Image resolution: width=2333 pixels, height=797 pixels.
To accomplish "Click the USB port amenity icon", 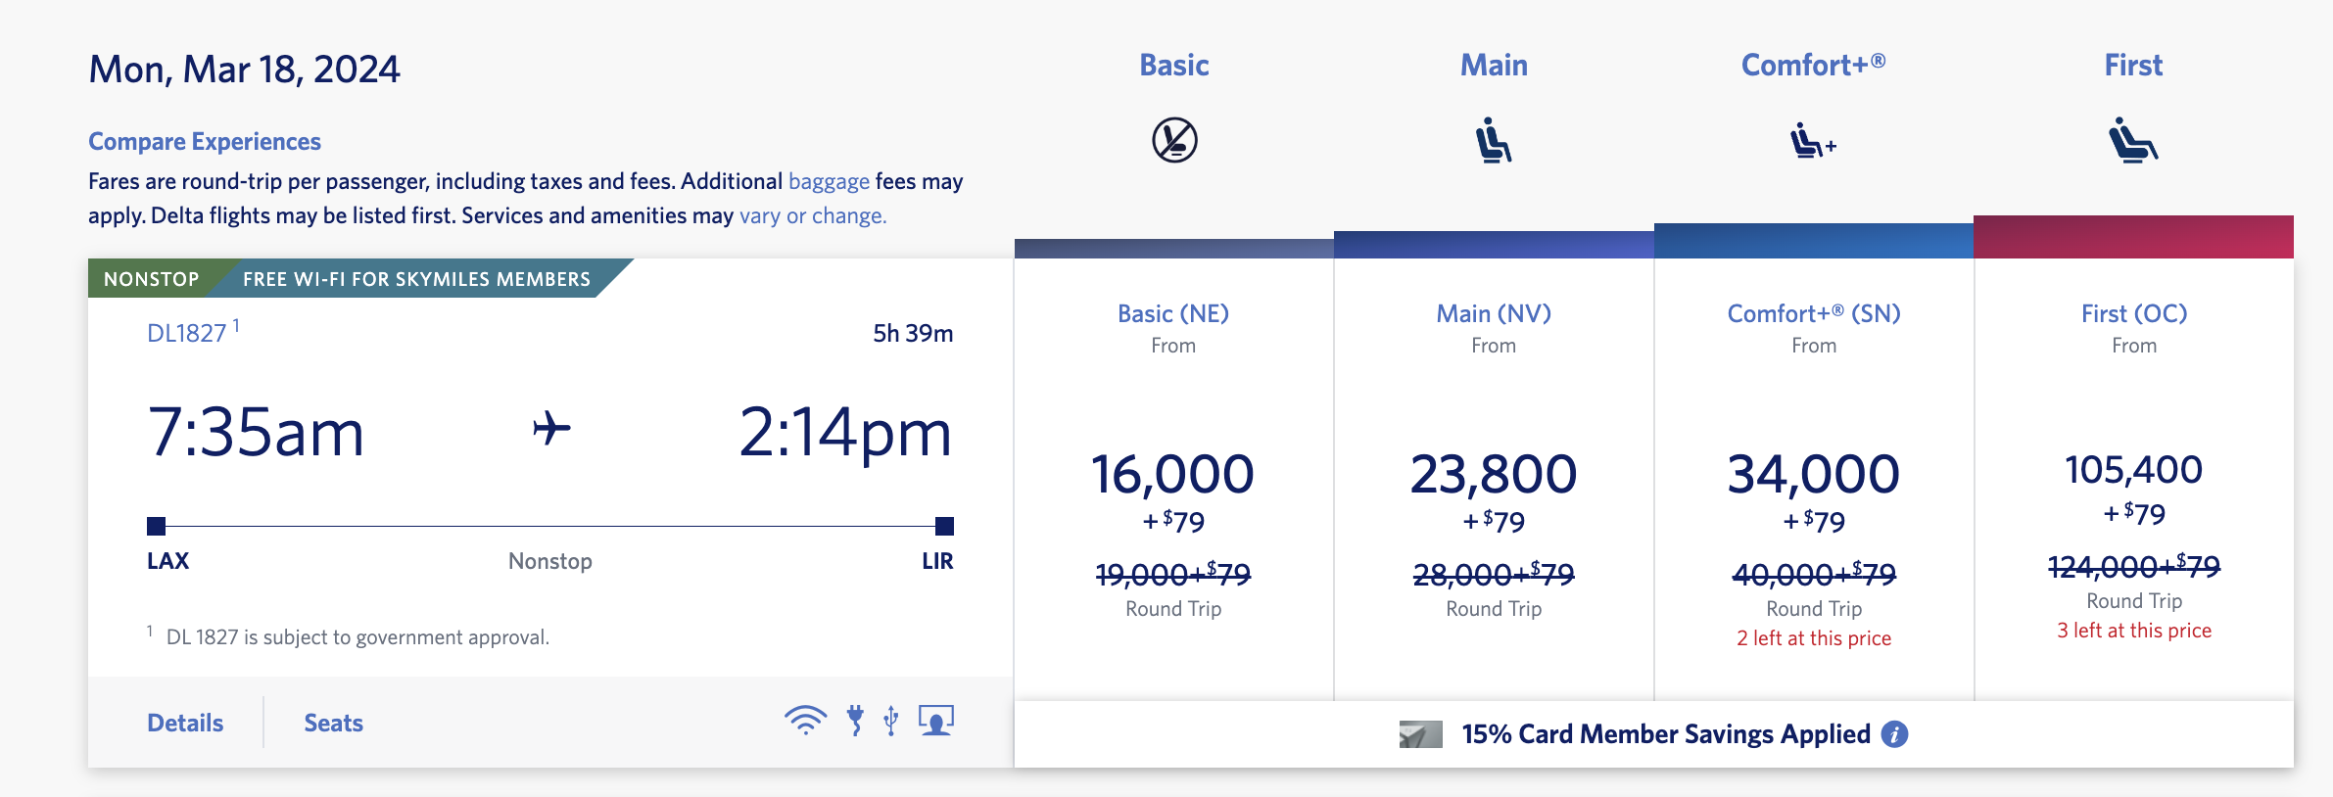I will pyautogui.click(x=890, y=721).
